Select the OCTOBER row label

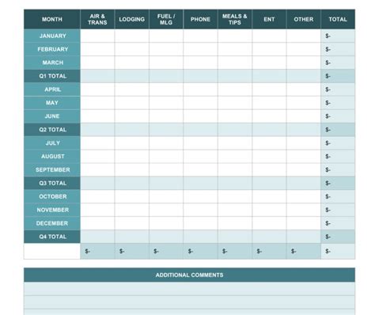click(x=52, y=196)
